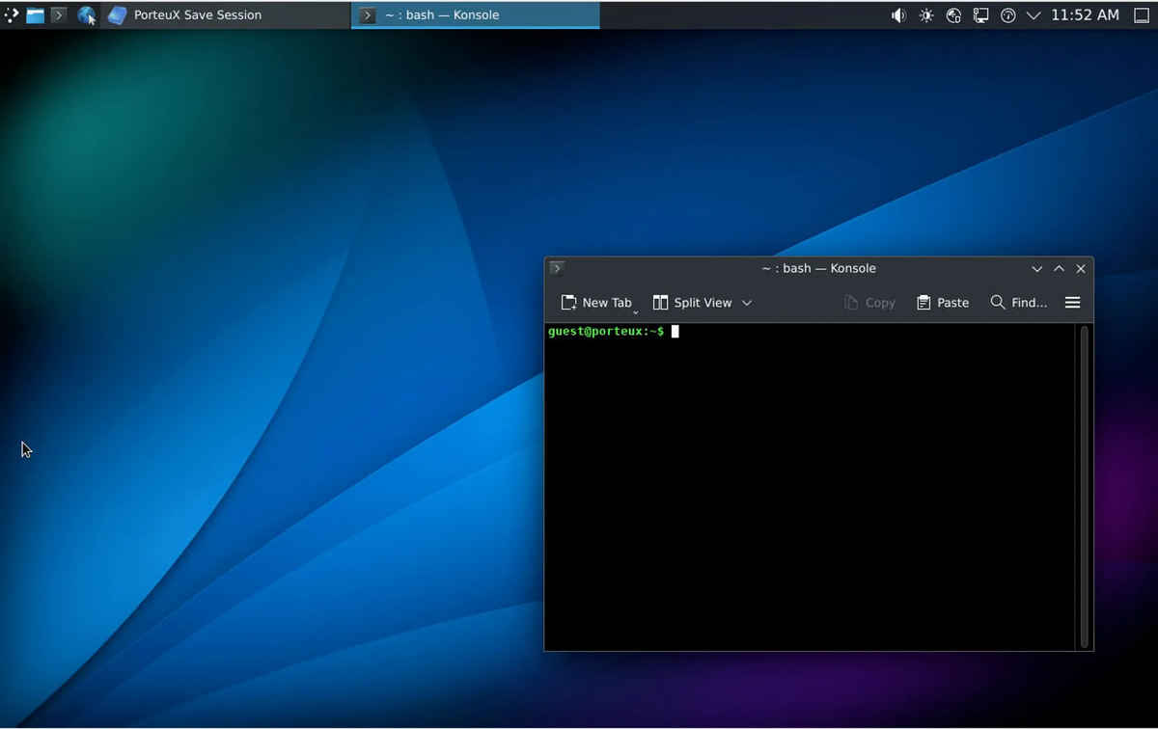Expand hidden system tray icons
This screenshot has width=1158, height=729.
click(1034, 15)
